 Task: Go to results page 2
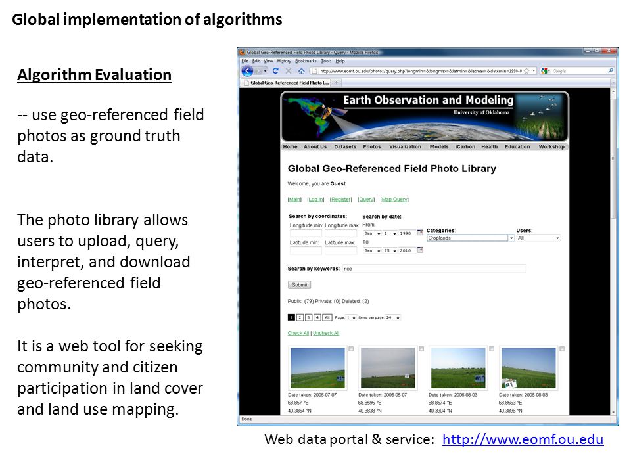(300, 317)
